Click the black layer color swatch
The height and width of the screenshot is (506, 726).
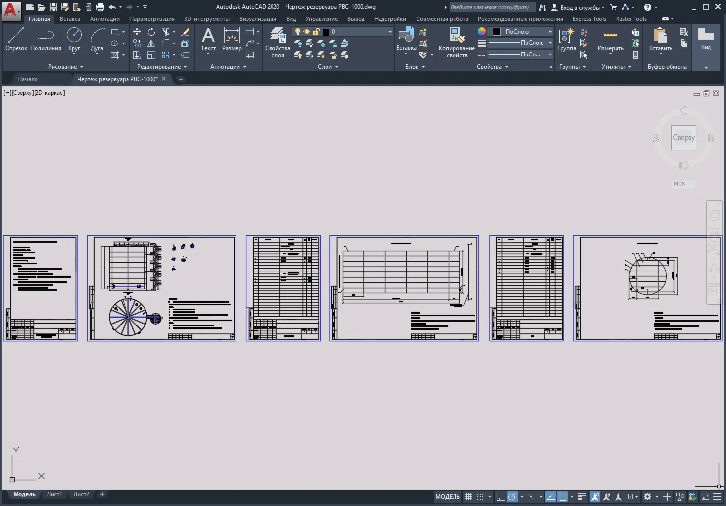326,32
